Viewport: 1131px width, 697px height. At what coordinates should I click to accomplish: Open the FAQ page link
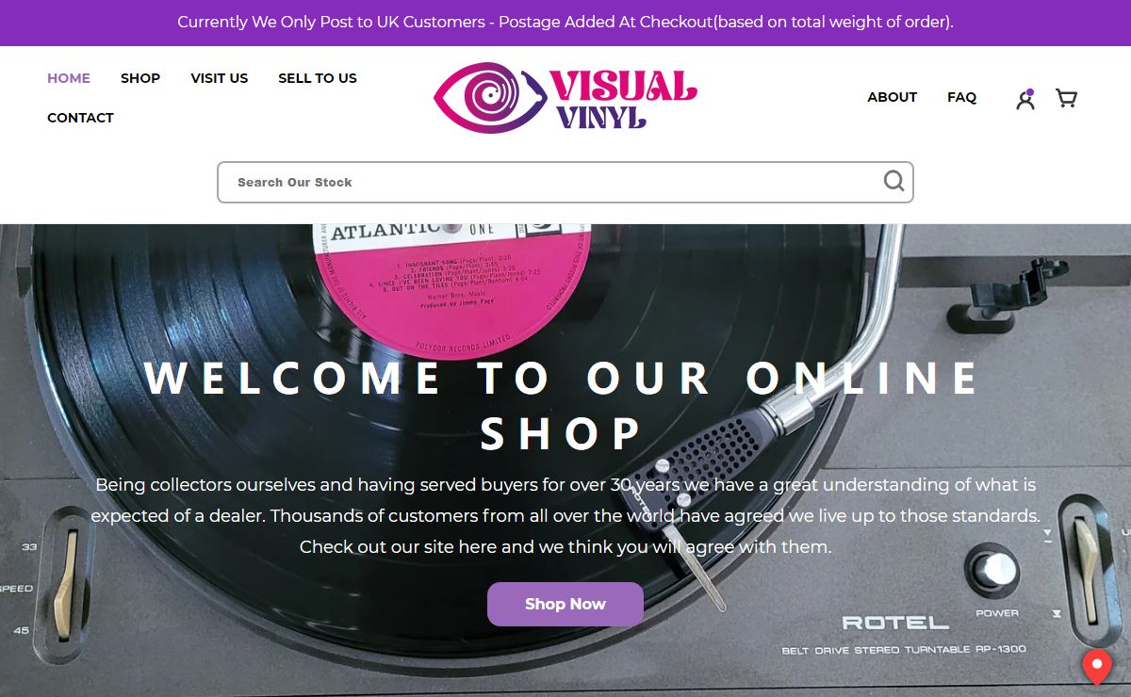pos(962,97)
